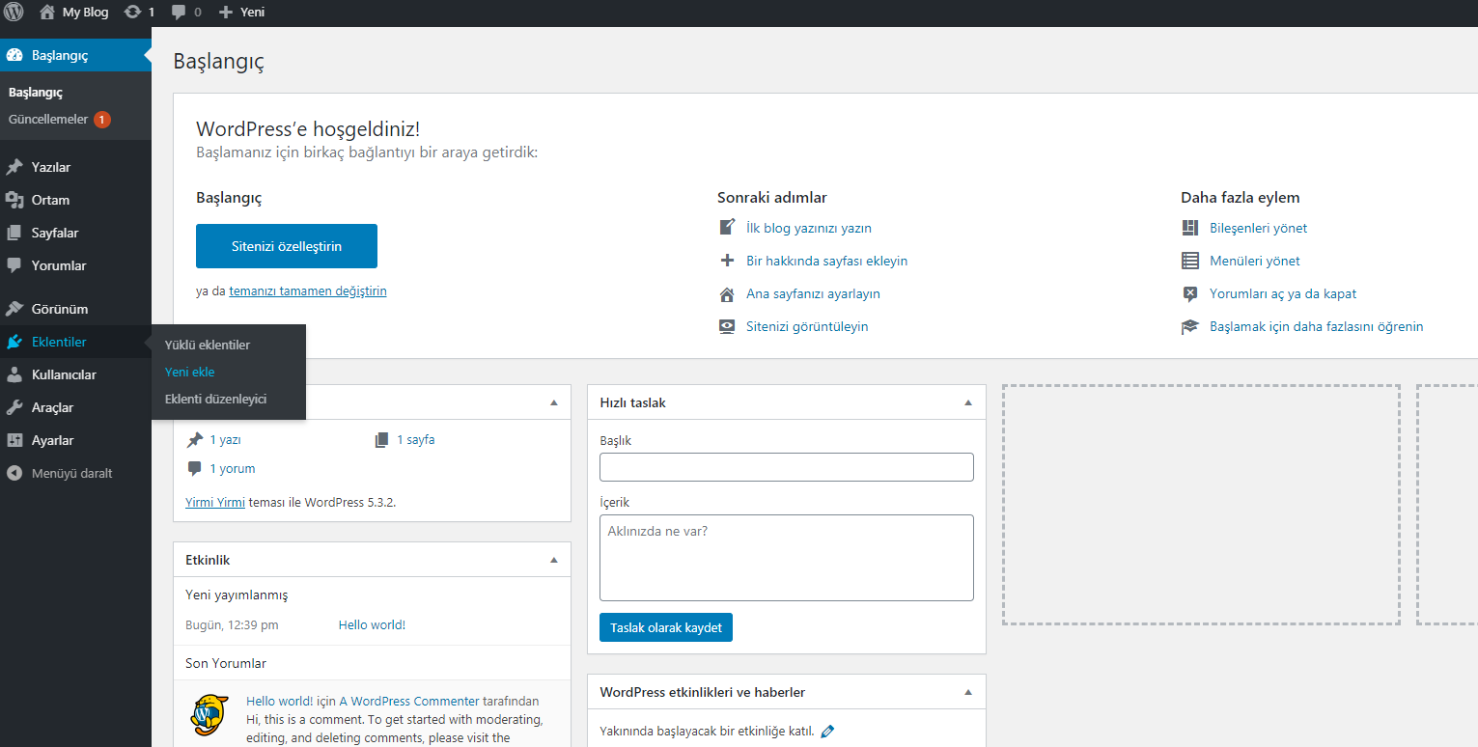Viewport: 1478px width, 747px height.
Task: Click the Sayfalar pages icon
Action: 14,233
